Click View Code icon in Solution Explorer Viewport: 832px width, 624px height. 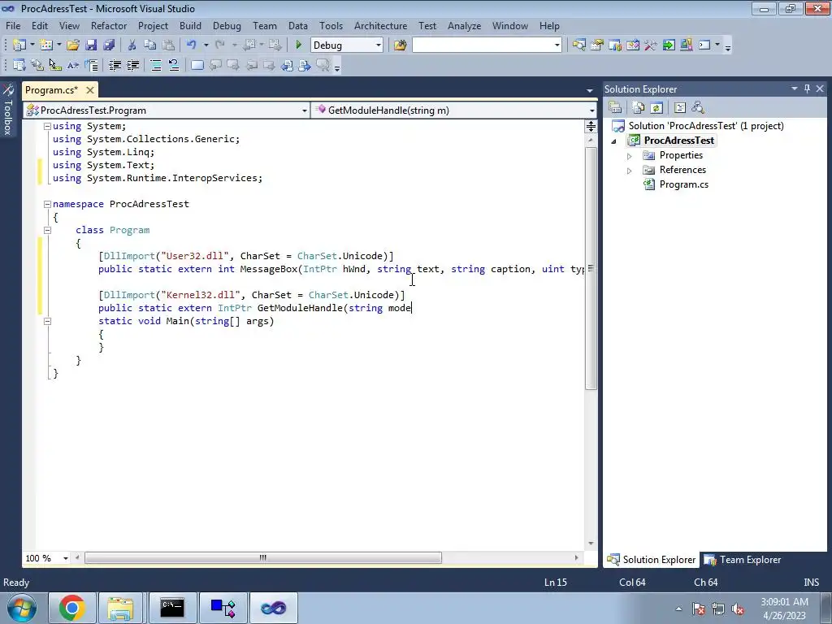680,108
